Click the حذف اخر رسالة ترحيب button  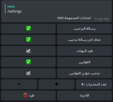coord(84,40)
